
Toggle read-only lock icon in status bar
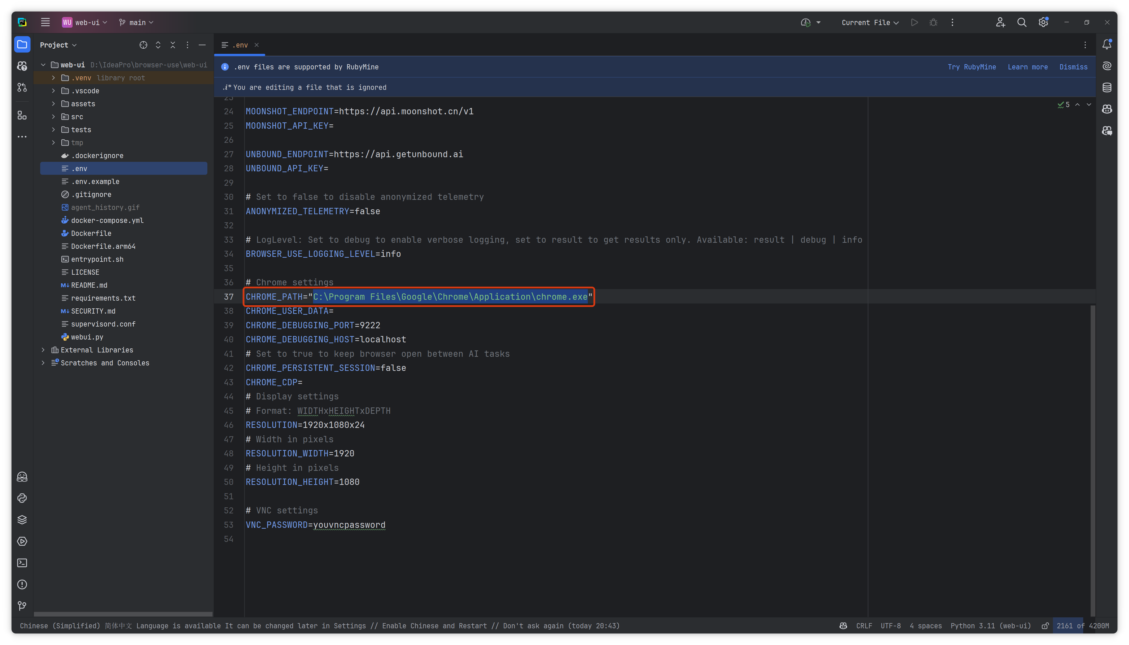[x=1045, y=626]
